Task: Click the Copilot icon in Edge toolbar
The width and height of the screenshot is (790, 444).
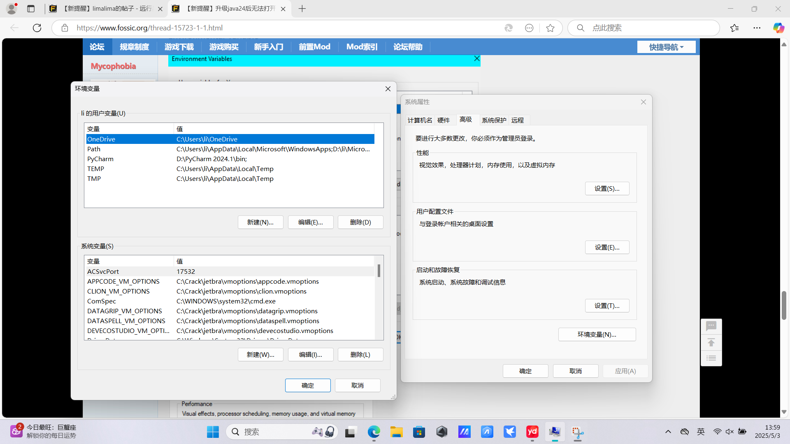Action: (x=779, y=28)
